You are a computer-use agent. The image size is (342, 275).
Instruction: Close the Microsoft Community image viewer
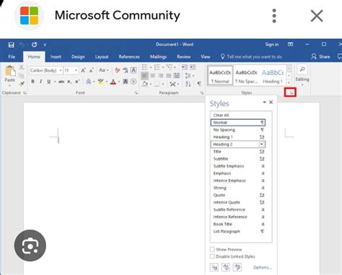(x=317, y=16)
